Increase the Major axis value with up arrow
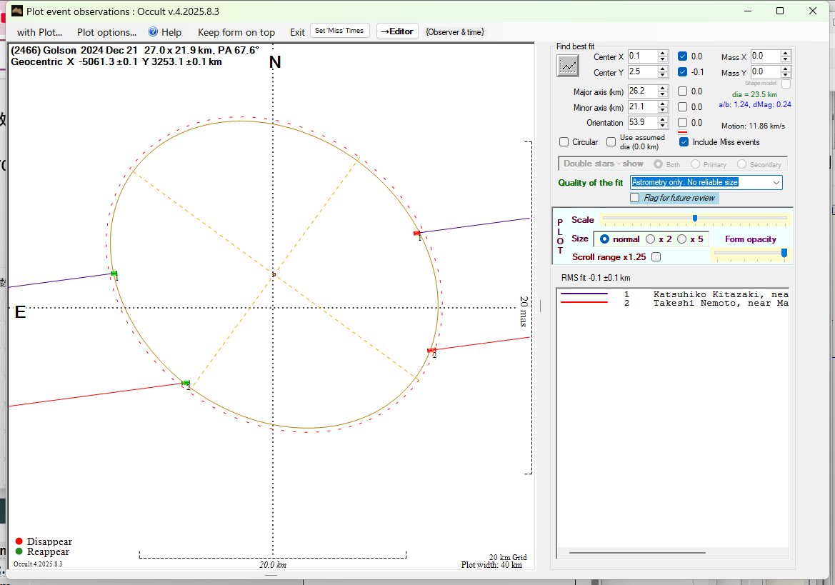Image resolution: width=835 pixels, height=585 pixels. point(663,88)
